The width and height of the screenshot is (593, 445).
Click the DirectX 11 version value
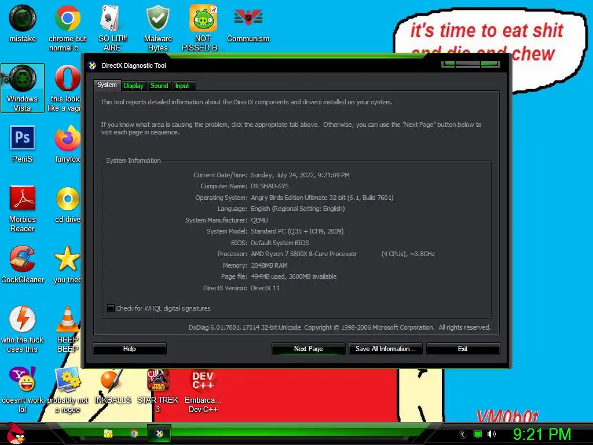[265, 288]
